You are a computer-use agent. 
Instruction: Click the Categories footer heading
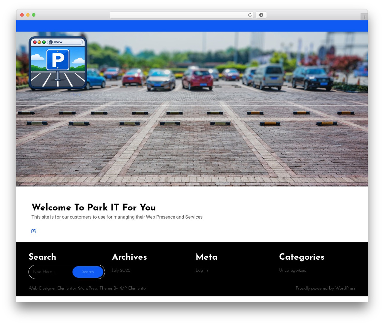point(302,257)
